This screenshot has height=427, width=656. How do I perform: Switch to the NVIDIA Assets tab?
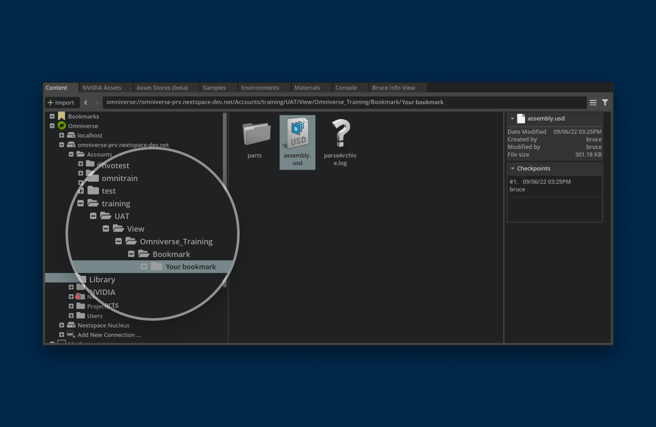pos(106,88)
